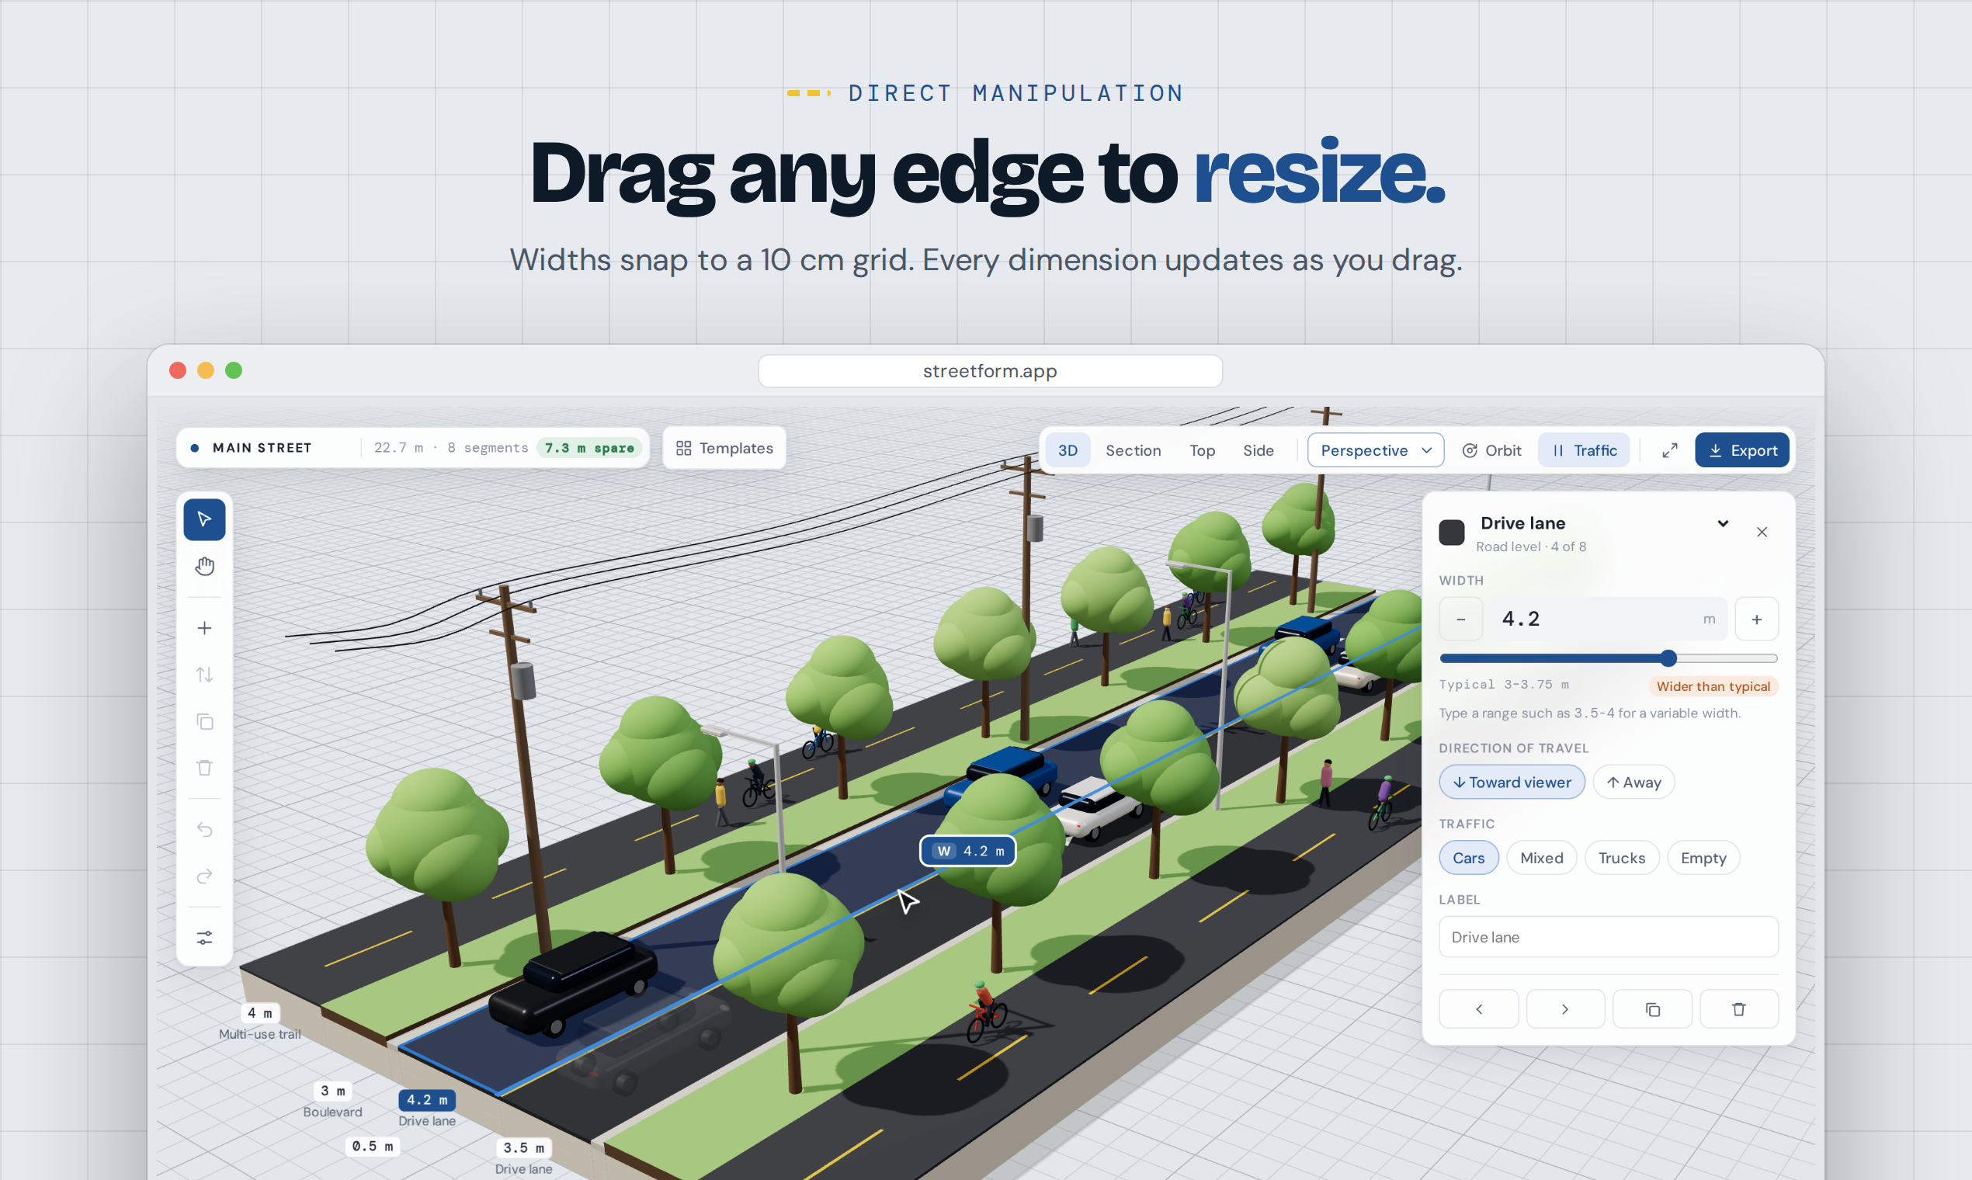The height and width of the screenshot is (1180, 1972).
Task: Click the Drive lane color swatch
Action: (1452, 532)
